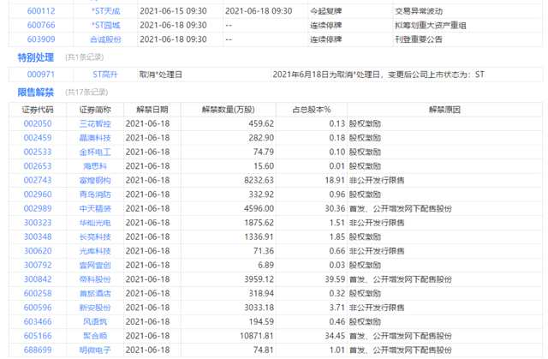This screenshot has height=359, width=548.
Task: Click the 证券代码 column header
Action: (x=38, y=110)
